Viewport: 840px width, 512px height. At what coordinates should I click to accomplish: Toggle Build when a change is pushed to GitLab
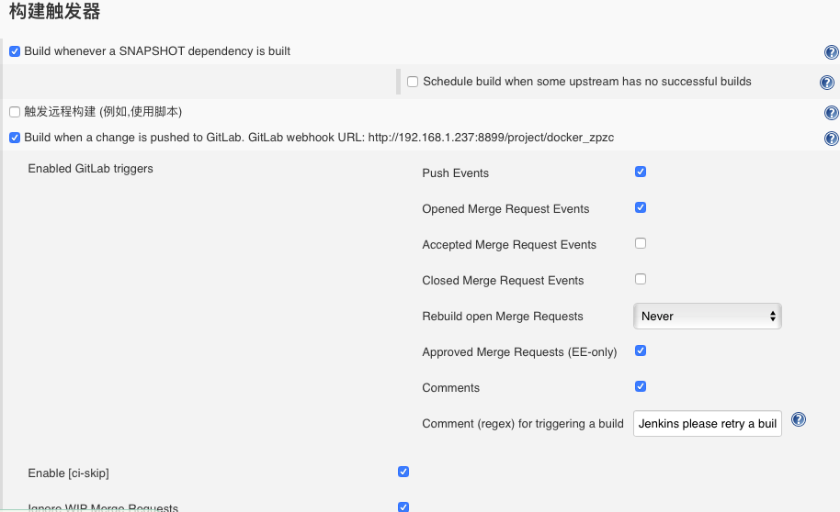(15, 138)
